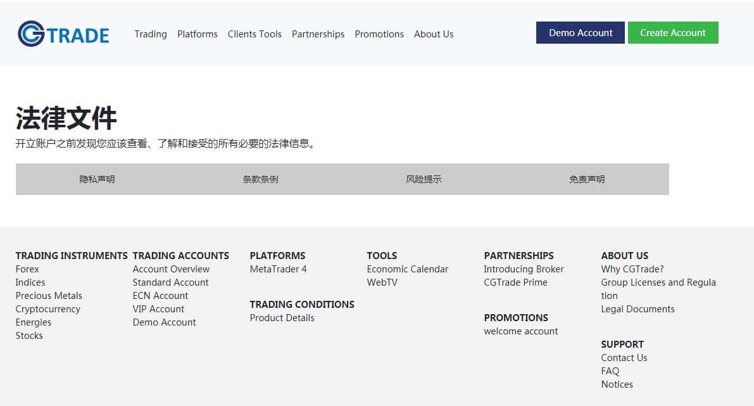Open the Economic Calendar link
The width and height of the screenshot is (754, 406).
point(407,269)
